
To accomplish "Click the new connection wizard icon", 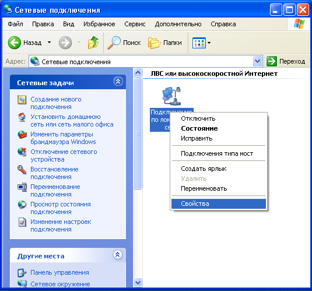I will (x=22, y=100).
